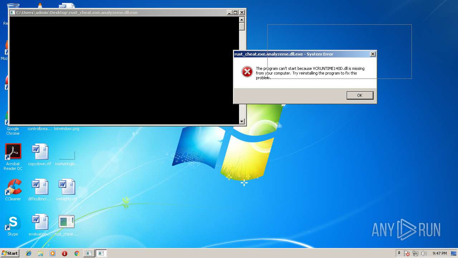
Task: Maximize the console window
Action: pyautogui.click(x=235, y=13)
